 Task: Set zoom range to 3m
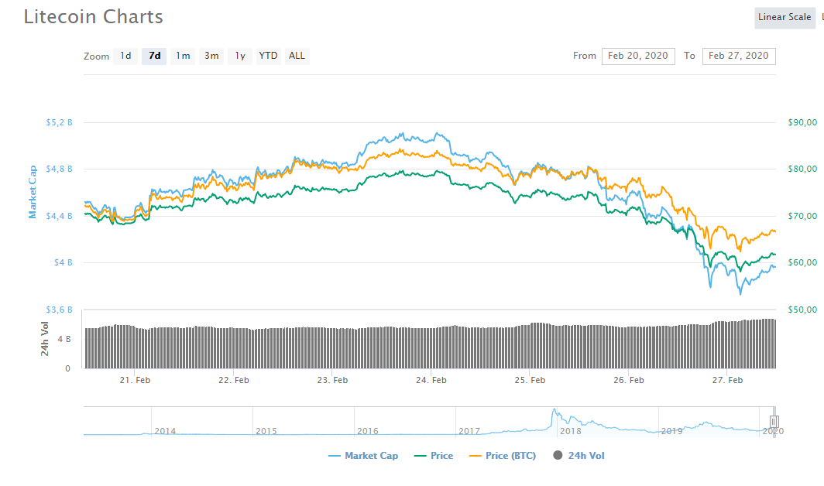click(211, 56)
